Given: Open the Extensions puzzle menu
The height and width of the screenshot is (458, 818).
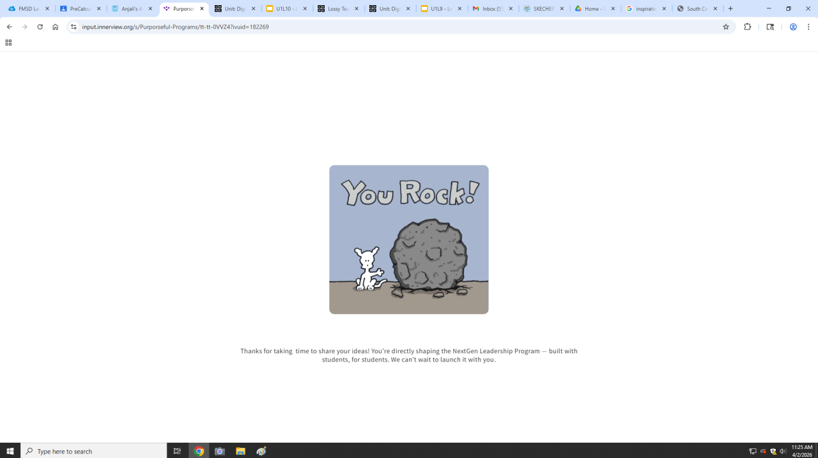Looking at the screenshot, I should pos(747,27).
